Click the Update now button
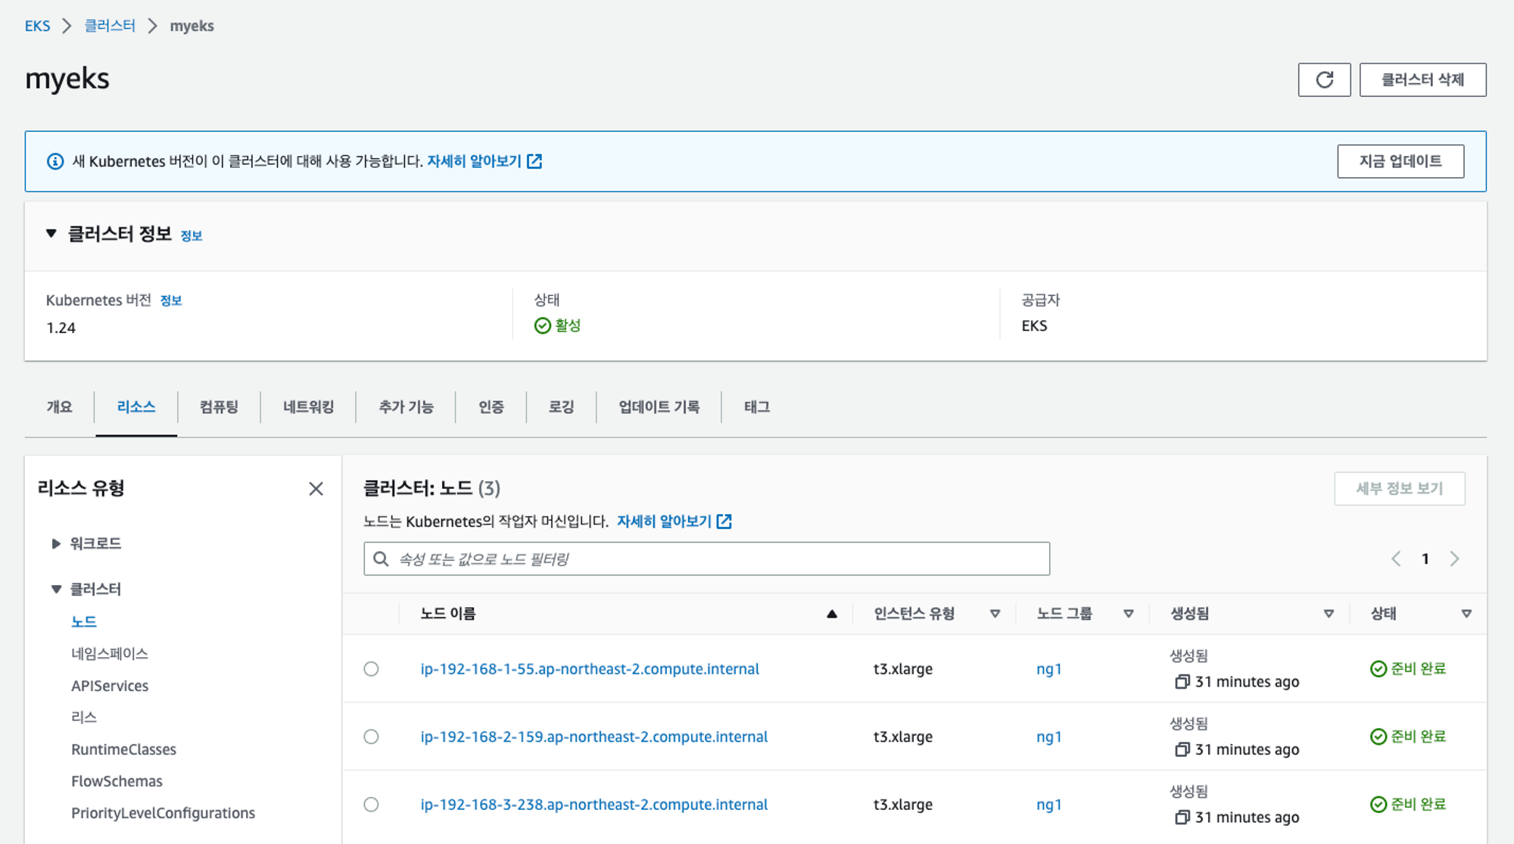 click(1400, 161)
